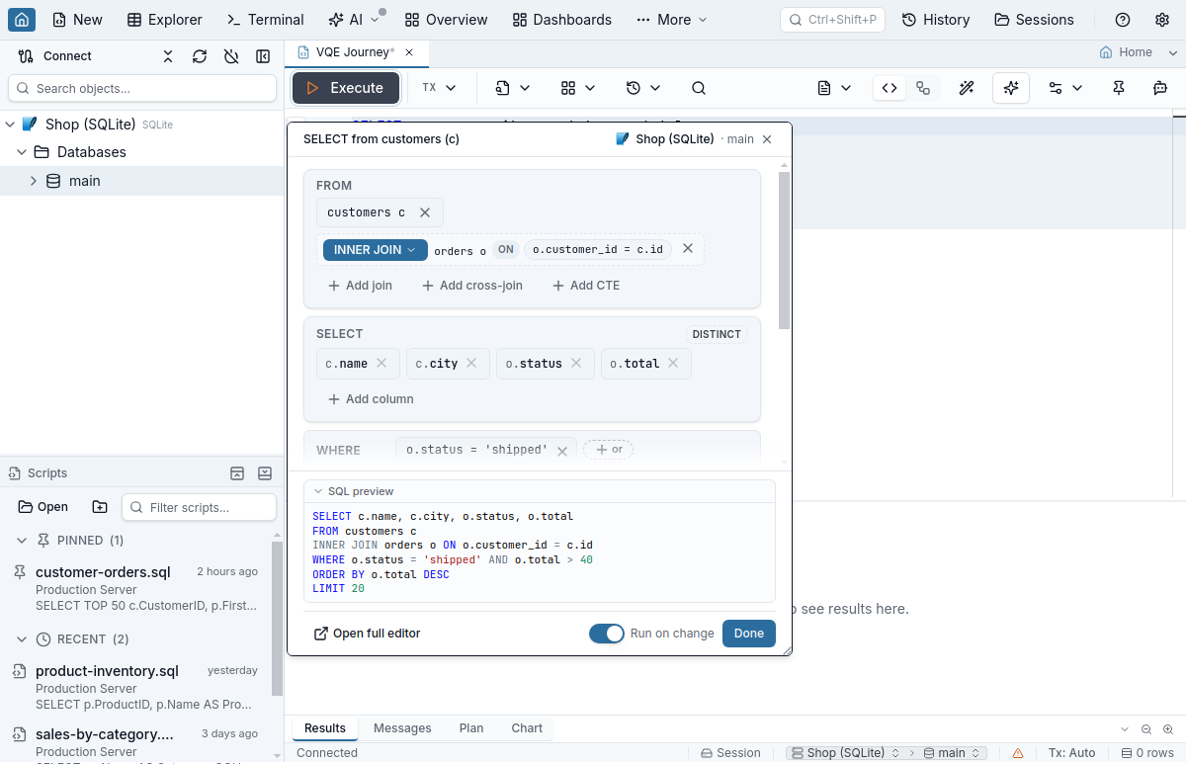Click the Home icon button in the top bar
Screen dimensions: 1186x764
click(22, 20)
